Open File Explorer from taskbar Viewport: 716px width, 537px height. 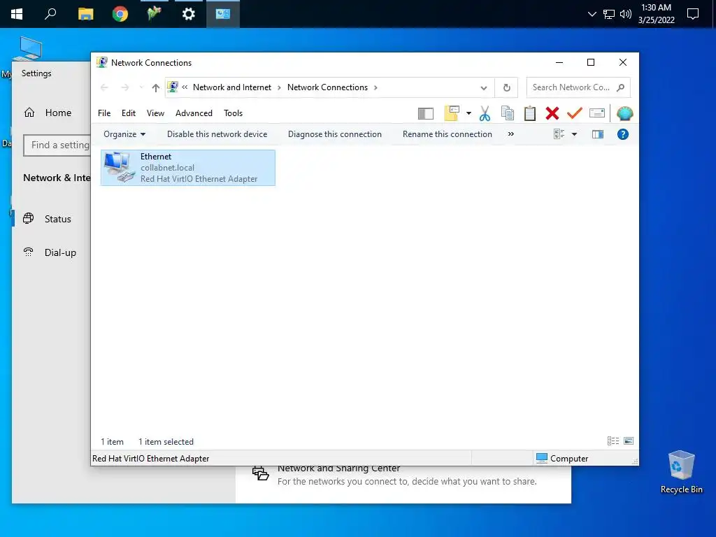pyautogui.click(x=85, y=14)
